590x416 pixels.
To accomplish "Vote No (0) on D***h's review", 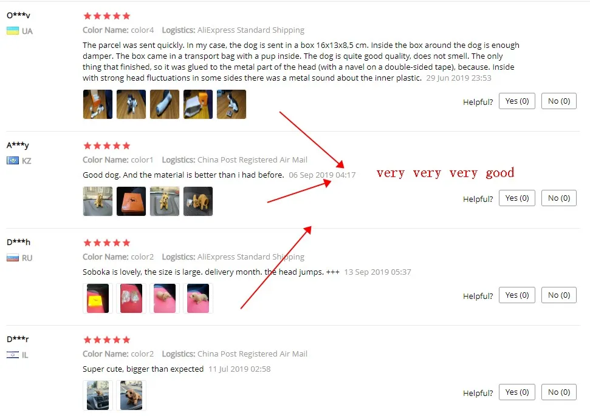I will (x=559, y=295).
